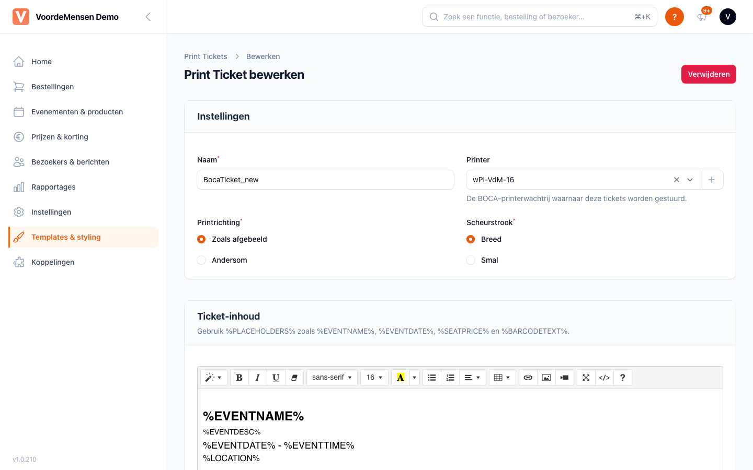Toggle italic text in editor

pos(257,378)
